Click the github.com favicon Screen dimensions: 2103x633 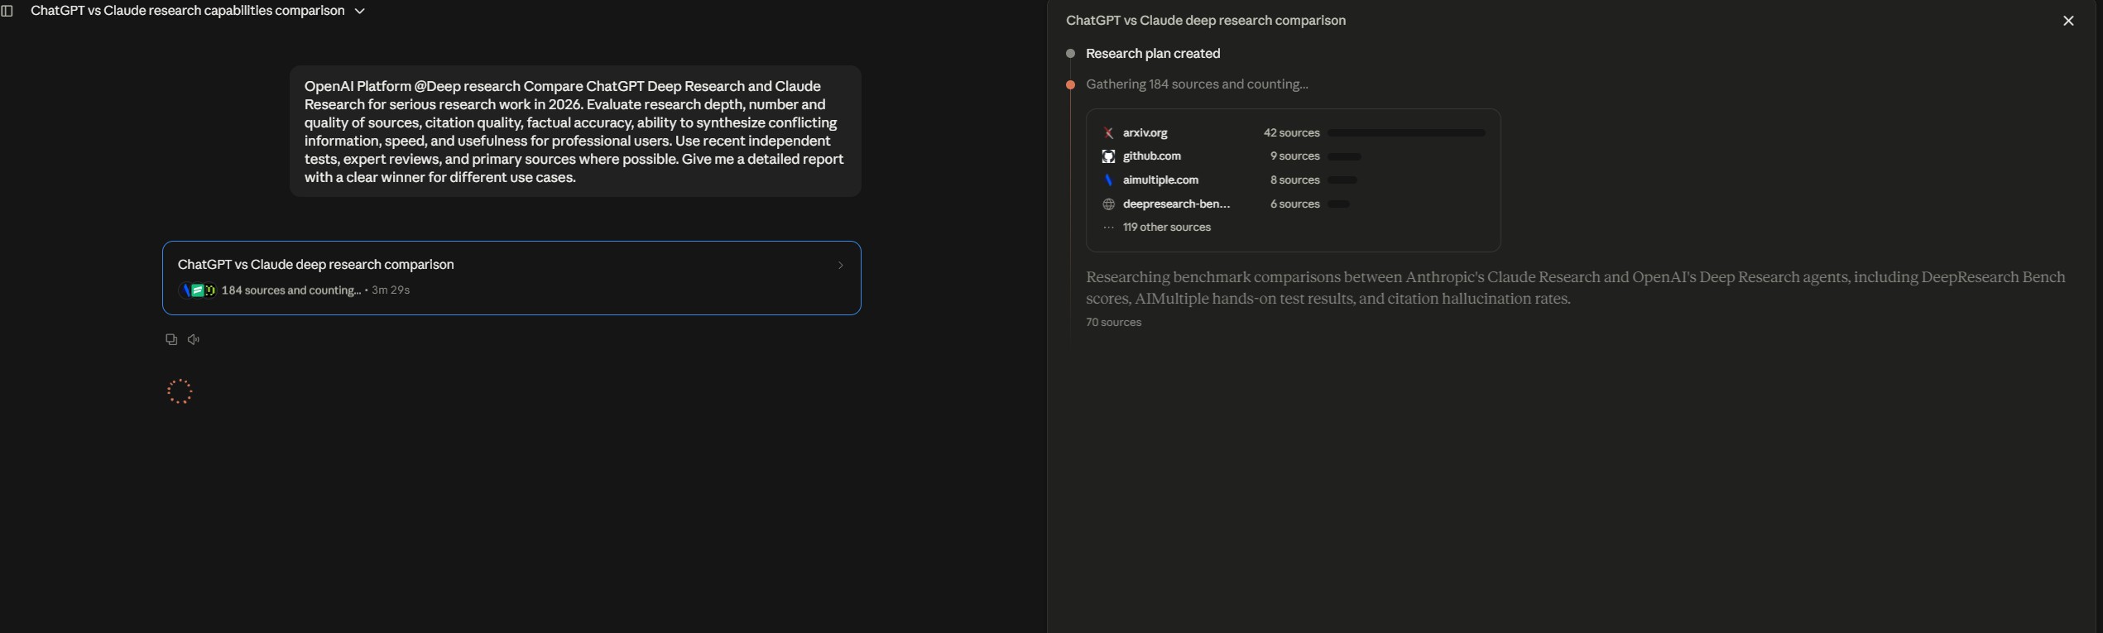pos(1108,156)
